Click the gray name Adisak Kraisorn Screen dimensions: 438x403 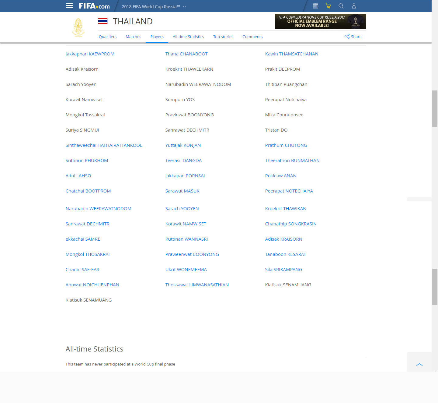[x=82, y=69]
